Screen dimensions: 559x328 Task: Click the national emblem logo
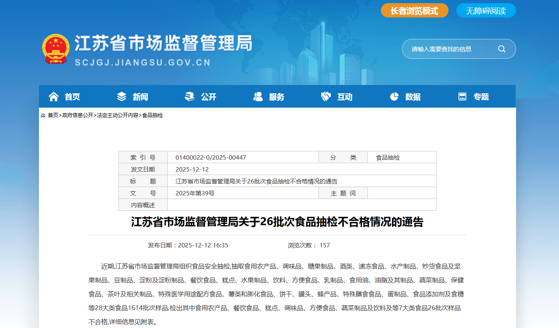(56, 49)
